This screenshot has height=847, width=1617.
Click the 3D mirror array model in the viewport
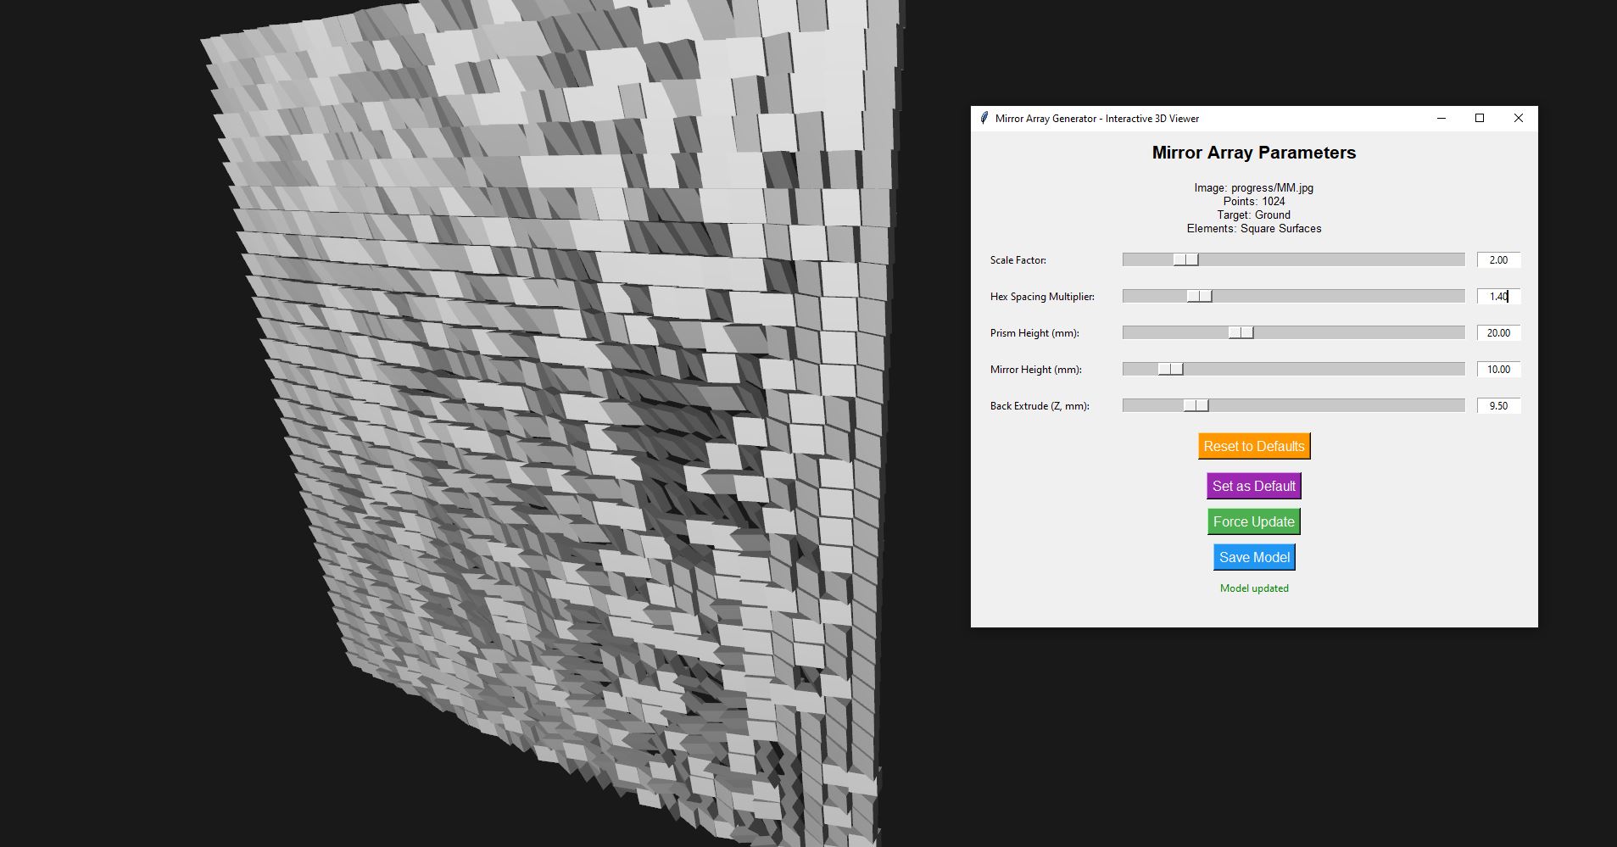(551, 424)
